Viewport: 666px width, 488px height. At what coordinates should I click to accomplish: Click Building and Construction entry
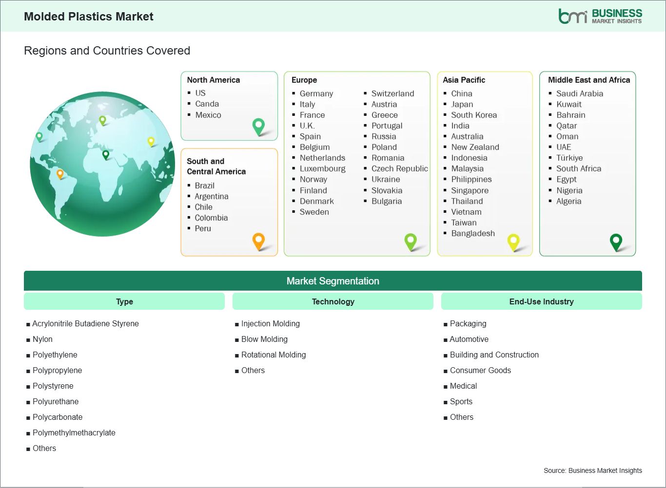click(494, 355)
